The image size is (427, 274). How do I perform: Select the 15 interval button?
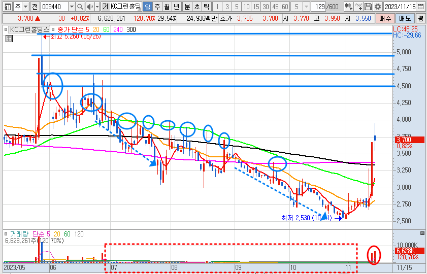(256, 7)
